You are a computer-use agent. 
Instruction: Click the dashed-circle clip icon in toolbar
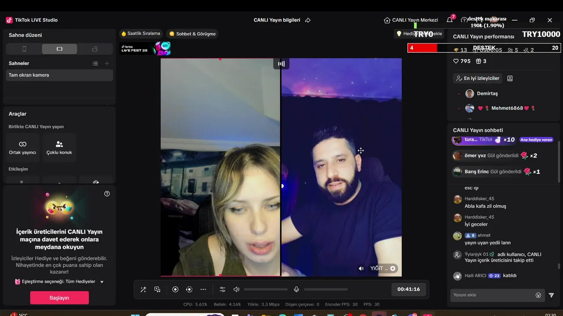pyautogui.click(x=189, y=289)
